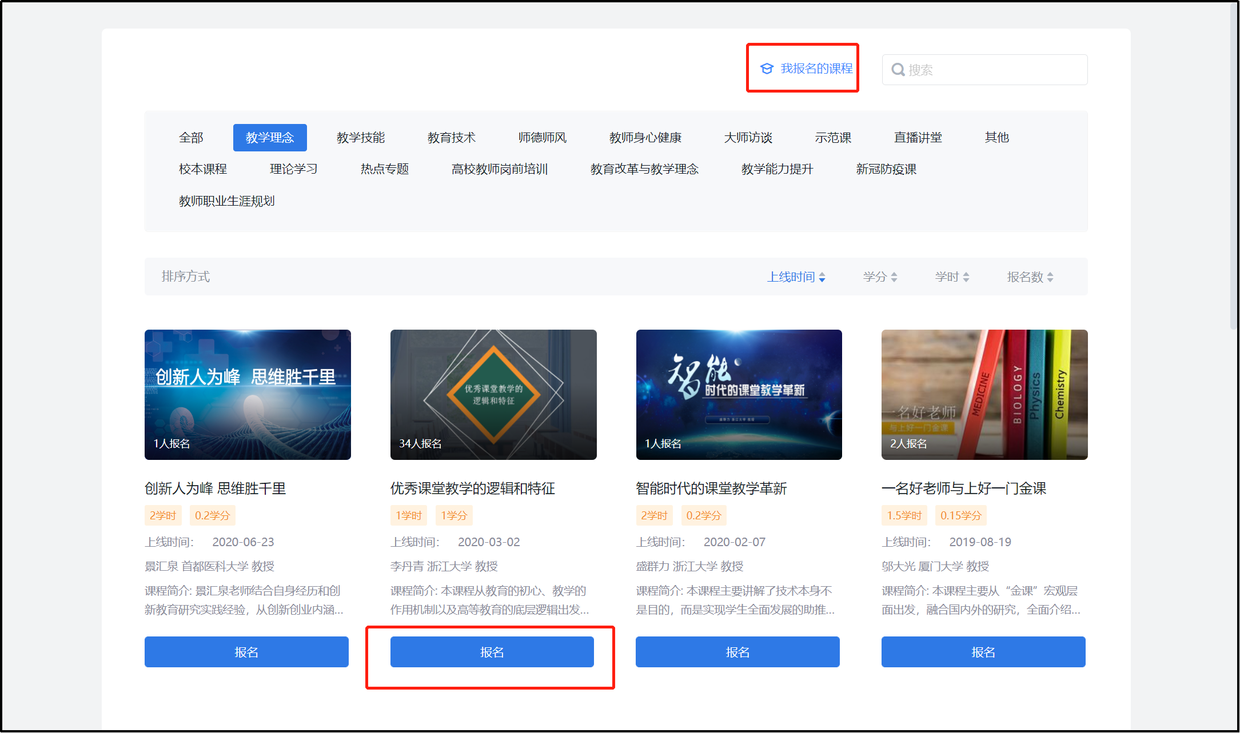The width and height of the screenshot is (1240, 733).
Task: Click 报名 under 创新人为峰 思维胜千里
Action: pos(246,652)
